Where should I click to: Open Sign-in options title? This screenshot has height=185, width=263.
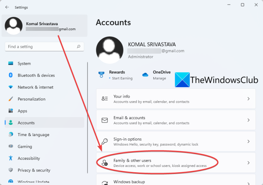(x=127, y=139)
